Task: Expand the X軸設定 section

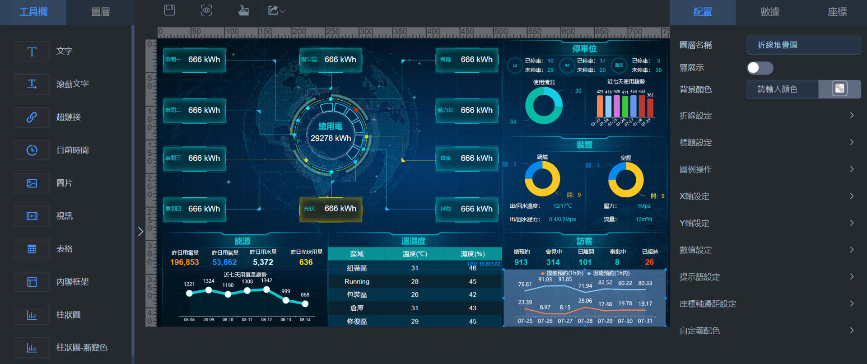Action: tap(767, 196)
